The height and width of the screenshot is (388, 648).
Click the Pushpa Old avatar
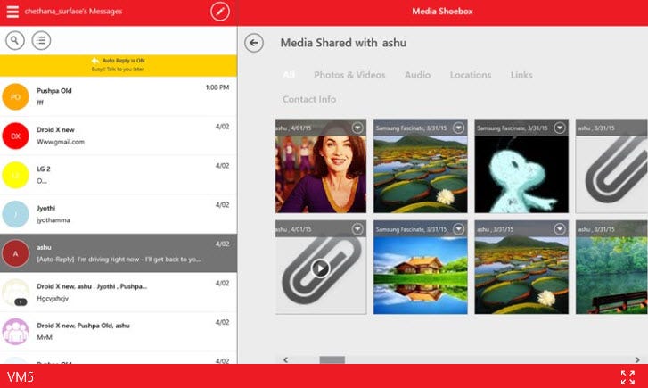15,97
